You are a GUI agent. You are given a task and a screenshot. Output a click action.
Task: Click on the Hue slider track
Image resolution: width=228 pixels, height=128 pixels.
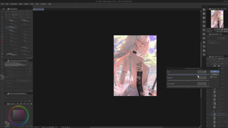[188, 75]
